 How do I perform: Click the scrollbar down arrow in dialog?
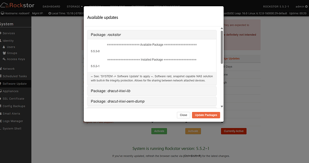(x=222, y=107)
